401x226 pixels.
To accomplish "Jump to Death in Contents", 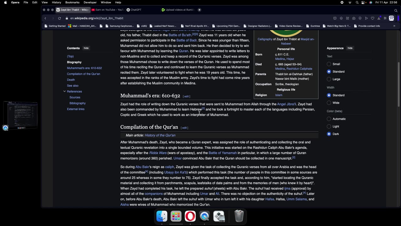I will click(x=71, y=80).
